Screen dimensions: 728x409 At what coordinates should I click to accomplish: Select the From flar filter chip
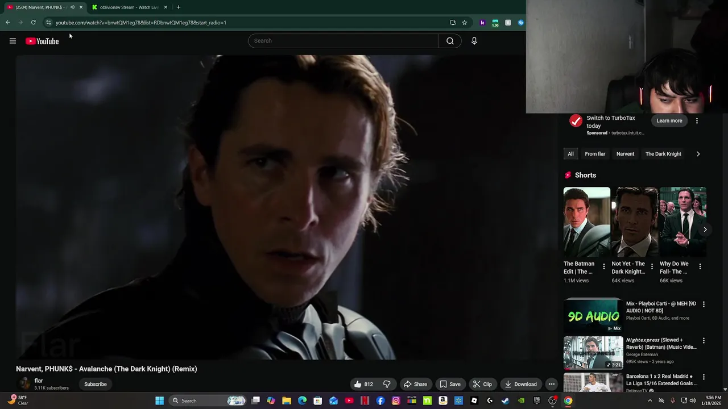pyautogui.click(x=595, y=154)
